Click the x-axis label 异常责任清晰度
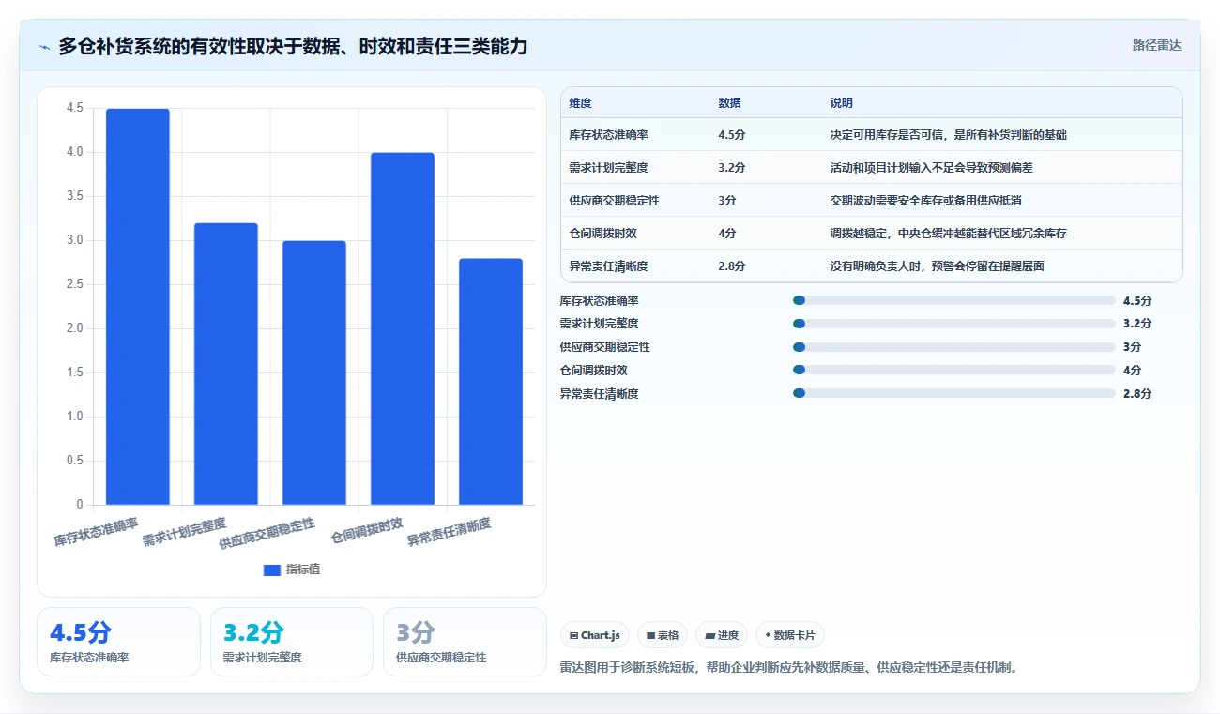 point(449,532)
